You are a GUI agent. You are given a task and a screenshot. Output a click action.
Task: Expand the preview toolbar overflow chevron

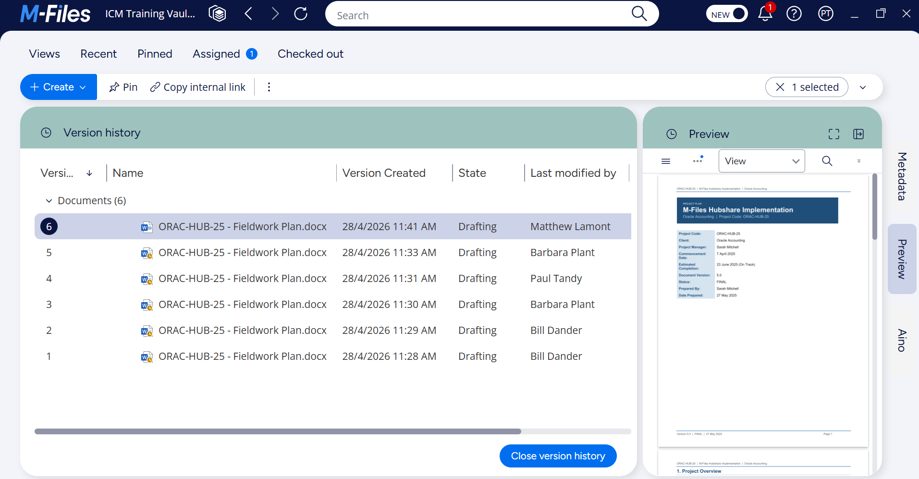tap(859, 161)
